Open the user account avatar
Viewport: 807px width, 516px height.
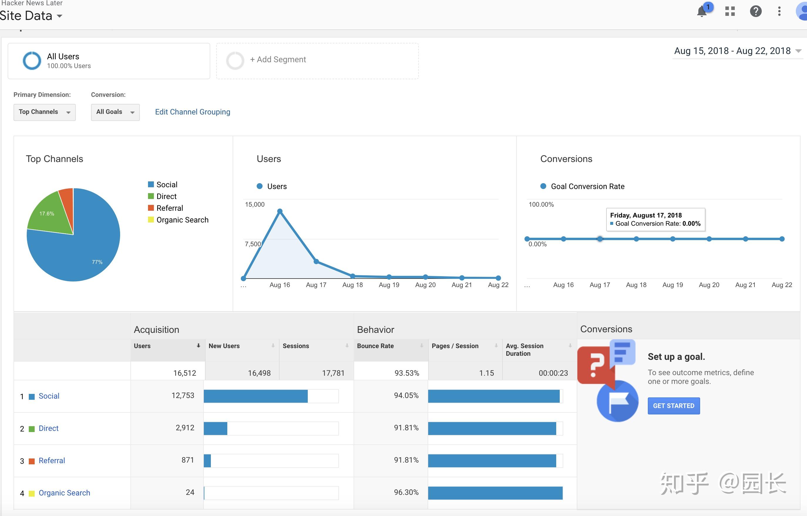802,12
